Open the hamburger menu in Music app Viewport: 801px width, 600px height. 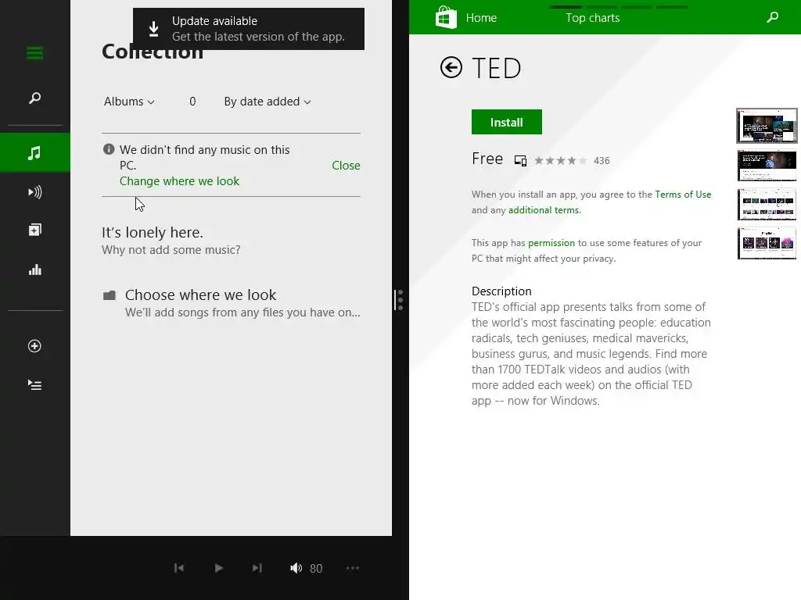34,53
